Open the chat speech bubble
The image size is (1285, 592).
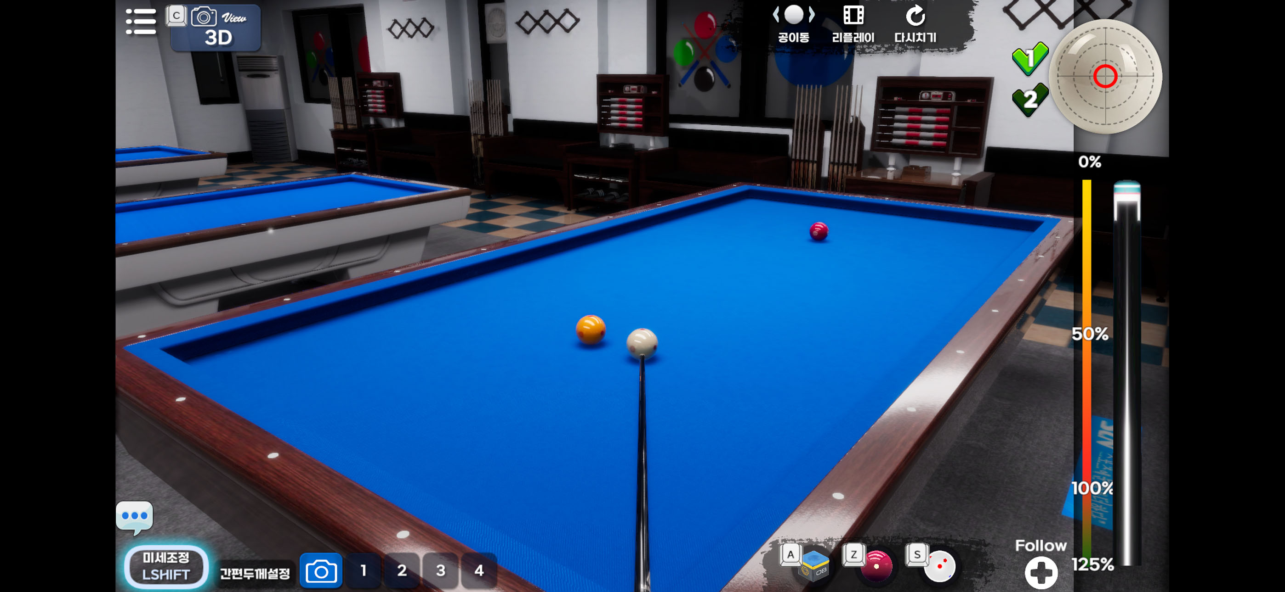(x=135, y=517)
